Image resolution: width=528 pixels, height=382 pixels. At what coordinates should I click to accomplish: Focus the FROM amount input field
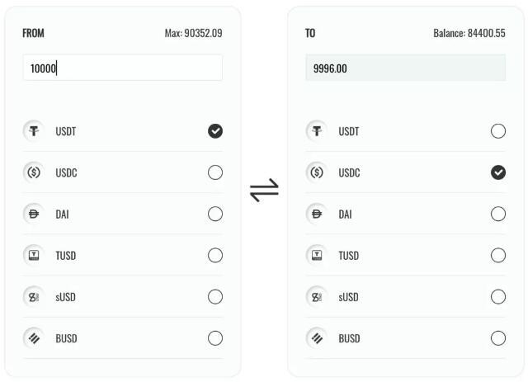coord(122,68)
